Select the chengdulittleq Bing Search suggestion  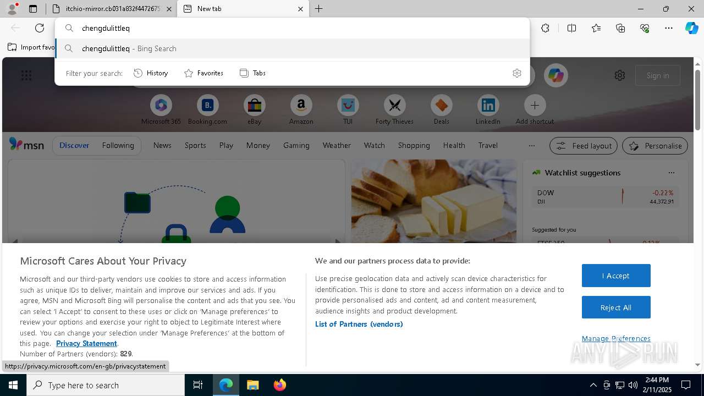293,48
